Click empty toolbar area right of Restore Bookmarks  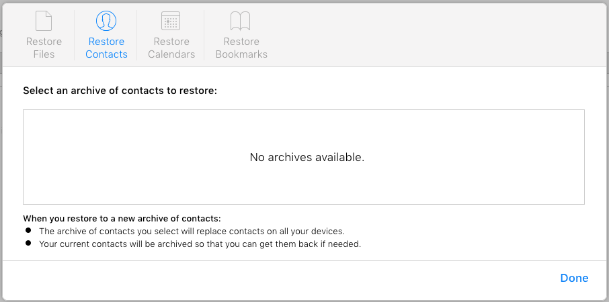click(435, 35)
